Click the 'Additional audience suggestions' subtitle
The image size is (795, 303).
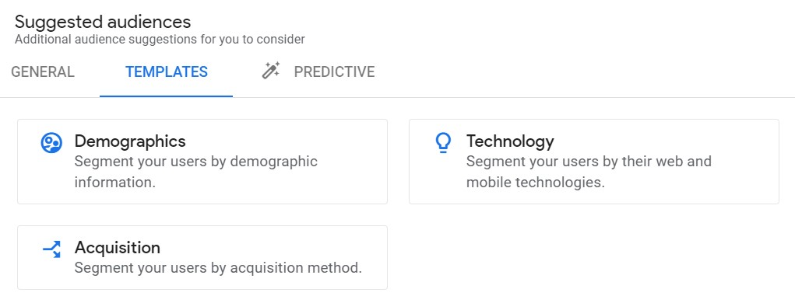click(x=160, y=39)
